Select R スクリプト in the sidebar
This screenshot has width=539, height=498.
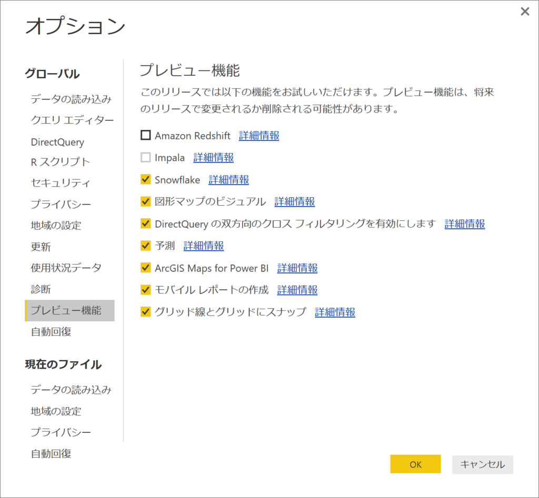pyautogui.click(x=61, y=162)
